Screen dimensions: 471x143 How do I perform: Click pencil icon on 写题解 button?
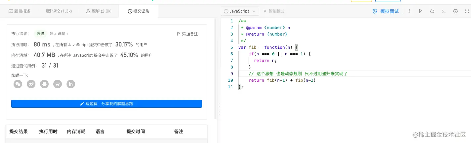[82, 104]
